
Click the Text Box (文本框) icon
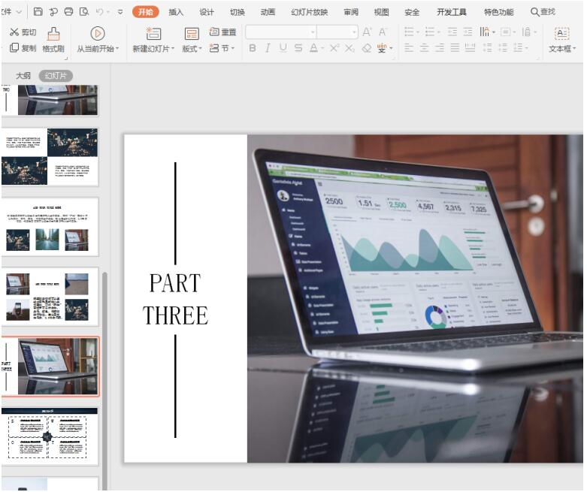(x=561, y=34)
